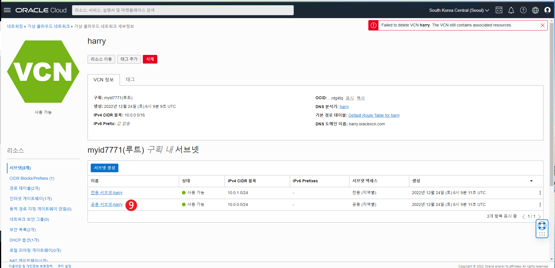Open actions menu for 공용 서브넷-harry row
Screen dimensions: 555x268
point(540,204)
